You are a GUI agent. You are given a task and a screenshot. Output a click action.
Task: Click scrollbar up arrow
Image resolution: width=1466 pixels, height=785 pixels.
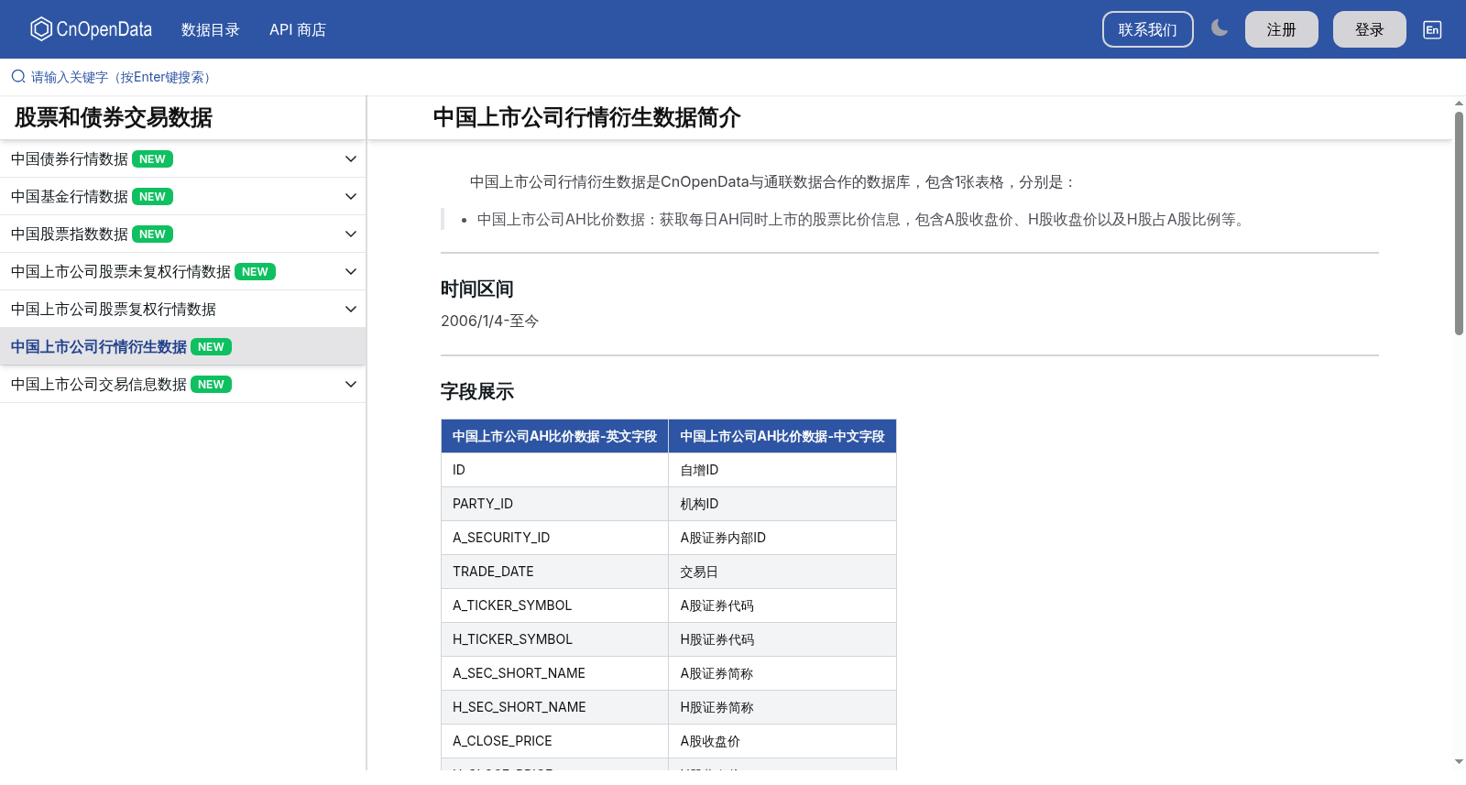click(x=1459, y=103)
